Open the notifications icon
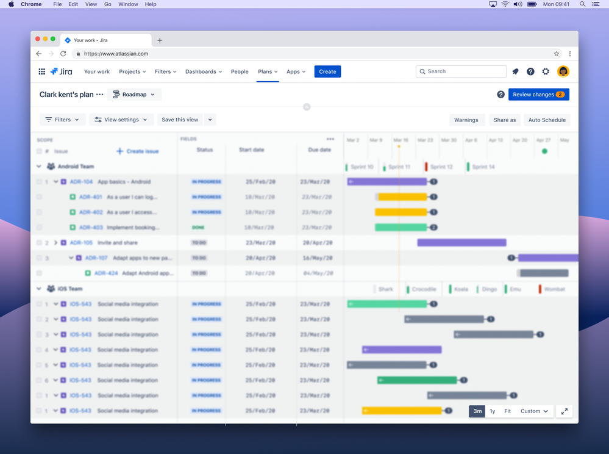The width and height of the screenshot is (609, 454). click(x=515, y=71)
